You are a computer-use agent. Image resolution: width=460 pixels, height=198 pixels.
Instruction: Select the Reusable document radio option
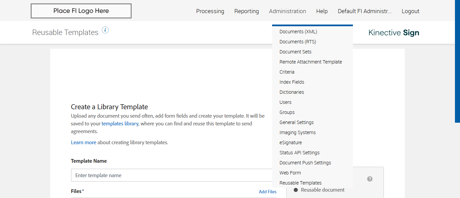point(296,190)
